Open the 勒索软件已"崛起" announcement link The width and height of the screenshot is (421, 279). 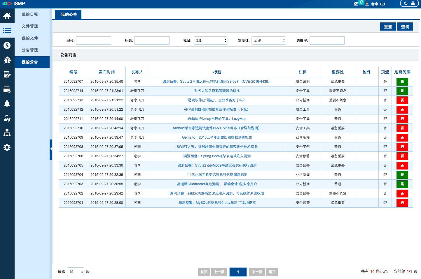click(216, 100)
